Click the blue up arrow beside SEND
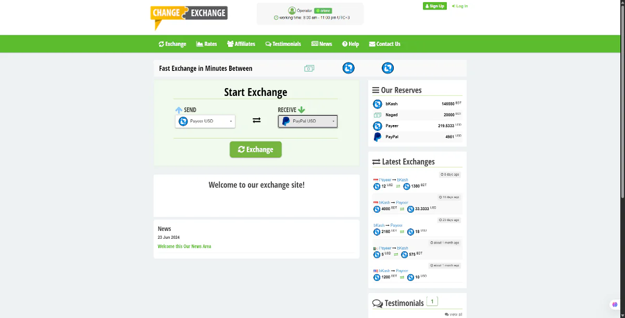The width and height of the screenshot is (625, 318). [x=179, y=110]
